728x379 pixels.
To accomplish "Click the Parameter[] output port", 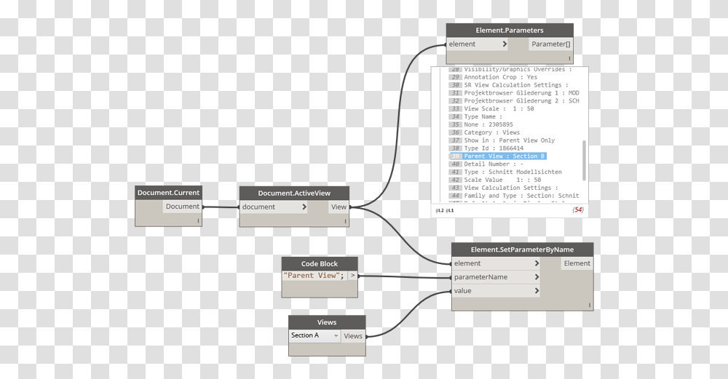I will coord(551,44).
